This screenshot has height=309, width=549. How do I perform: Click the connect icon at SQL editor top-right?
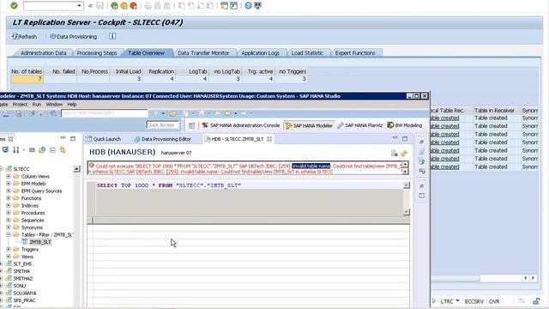[x=404, y=153]
